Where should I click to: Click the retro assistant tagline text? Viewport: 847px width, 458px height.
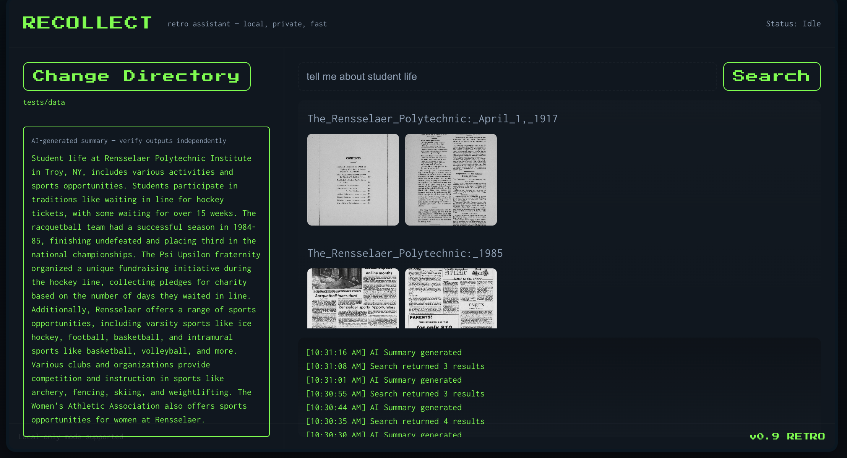[x=247, y=24]
